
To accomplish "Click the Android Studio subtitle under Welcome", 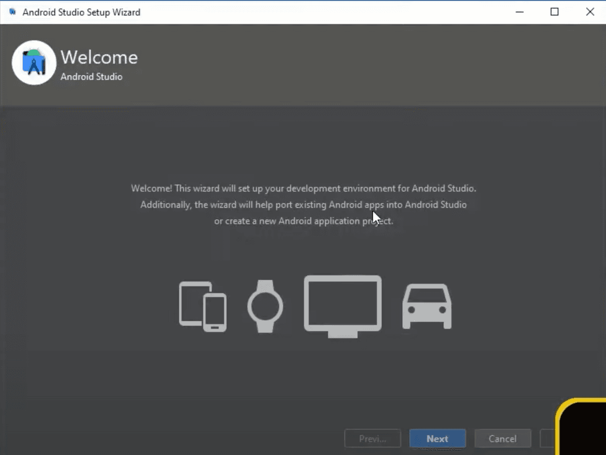I will [92, 77].
